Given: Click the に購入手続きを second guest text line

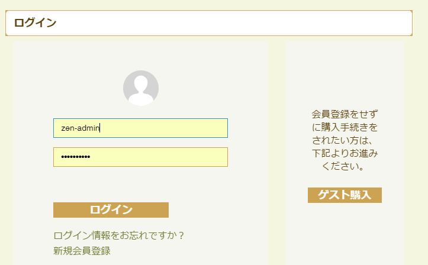Looking at the screenshot, I should click(345, 127).
